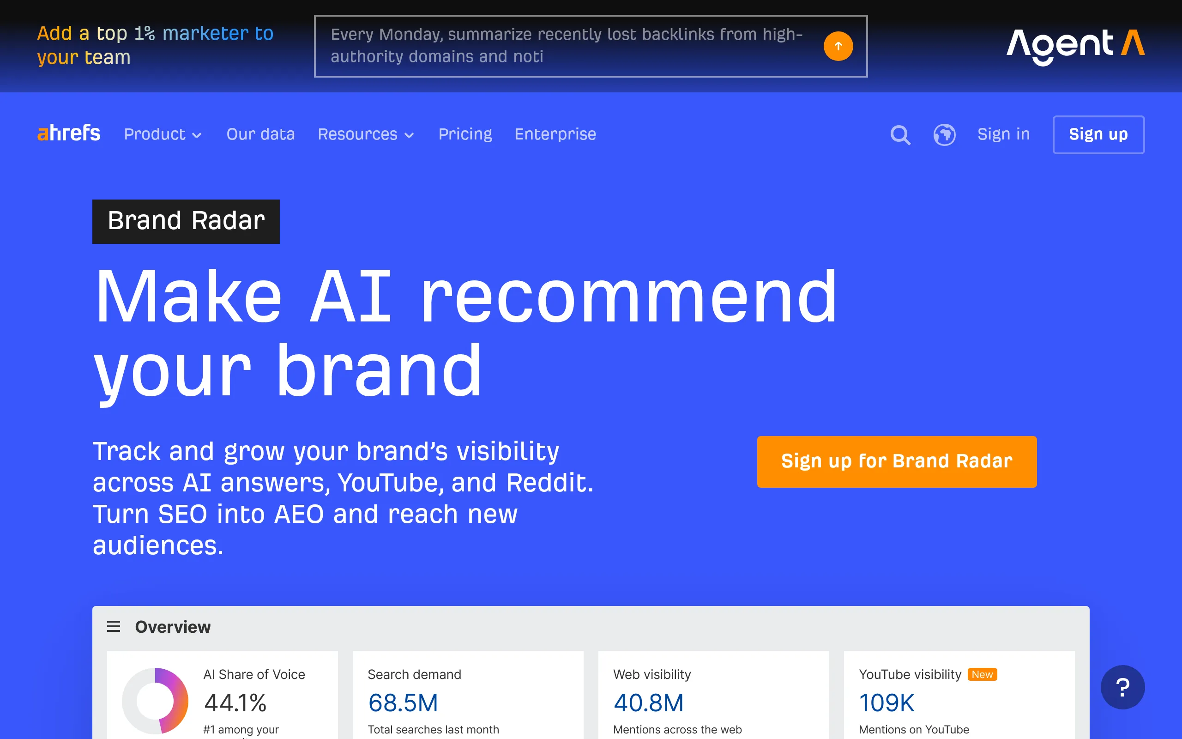Click Sign up for Brand Radar button
The height and width of the screenshot is (739, 1182).
click(897, 461)
